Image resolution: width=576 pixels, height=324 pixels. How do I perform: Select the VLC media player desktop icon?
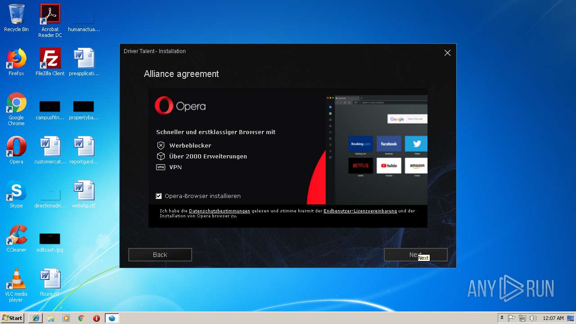click(16, 285)
